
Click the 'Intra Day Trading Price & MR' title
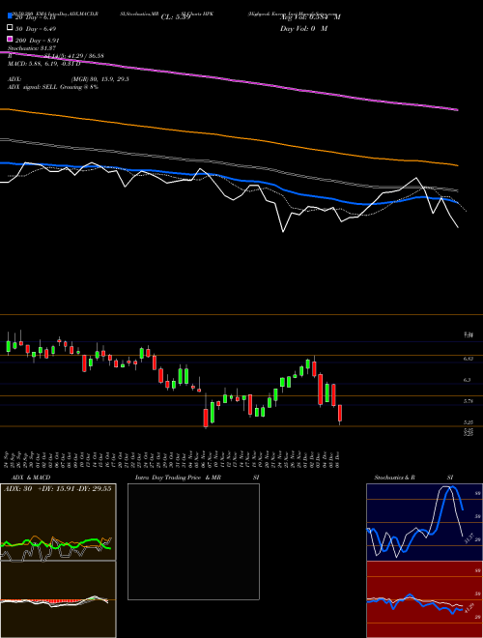(178, 478)
